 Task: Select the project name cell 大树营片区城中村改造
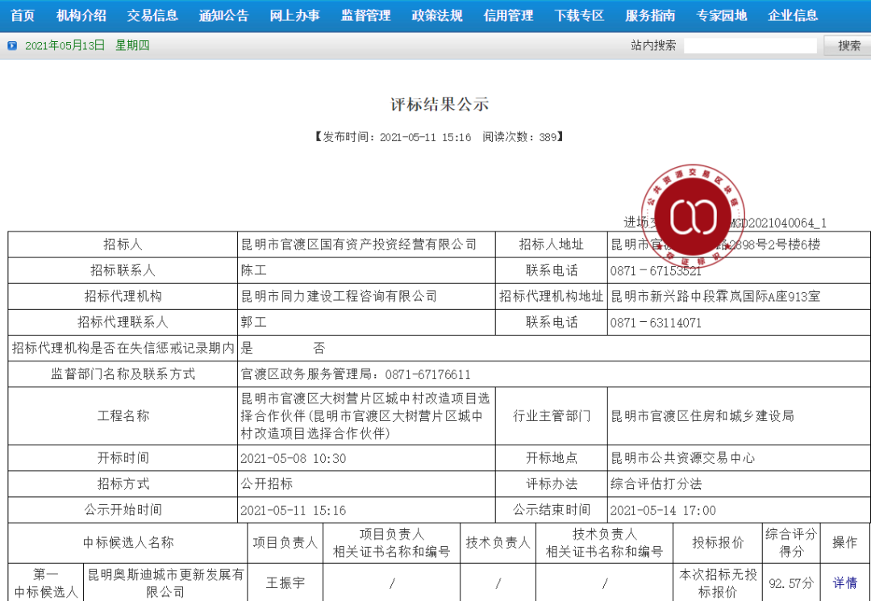click(366, 416)
